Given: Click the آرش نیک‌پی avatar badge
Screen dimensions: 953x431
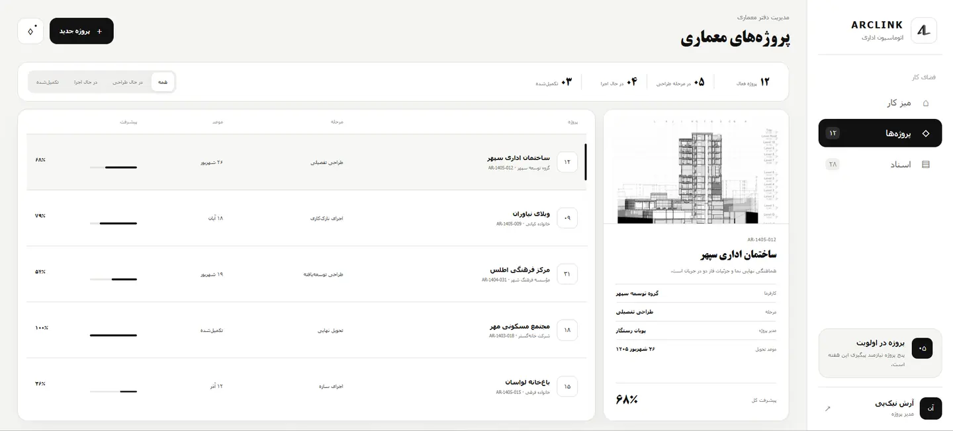Looking at the screenshot, I should (x=931, y=409).
